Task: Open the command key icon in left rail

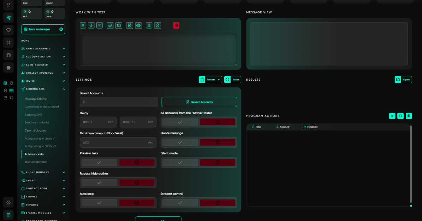Action: click(8, 43)
